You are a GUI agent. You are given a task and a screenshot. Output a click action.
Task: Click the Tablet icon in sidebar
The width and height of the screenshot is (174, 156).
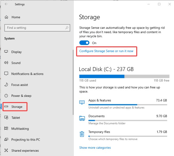click(x=6, y=117)
